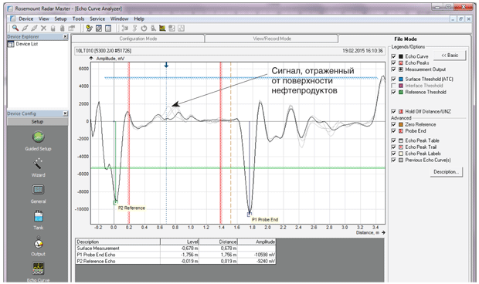This screenshot has height=284, width=479.
Task: Click the Distance column header
Action: (x=219, y=242)
